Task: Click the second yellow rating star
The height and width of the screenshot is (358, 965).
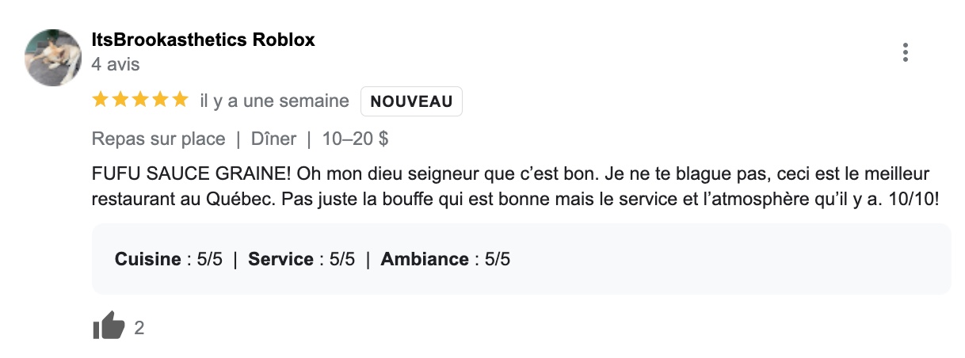Action: (120, 100)
